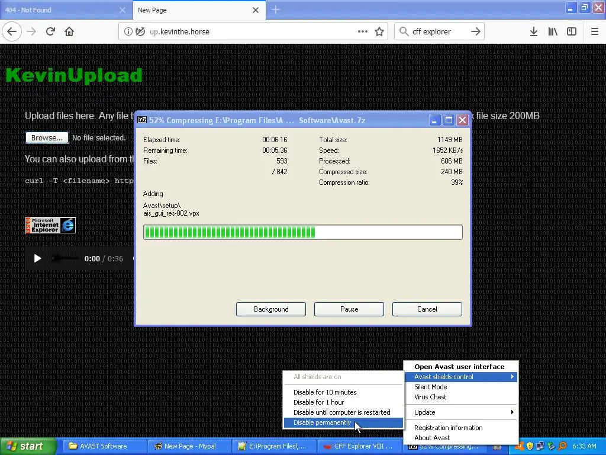606x455 pixels.
Task: Go back using the browser back arrow
Action: coord(12,32)
